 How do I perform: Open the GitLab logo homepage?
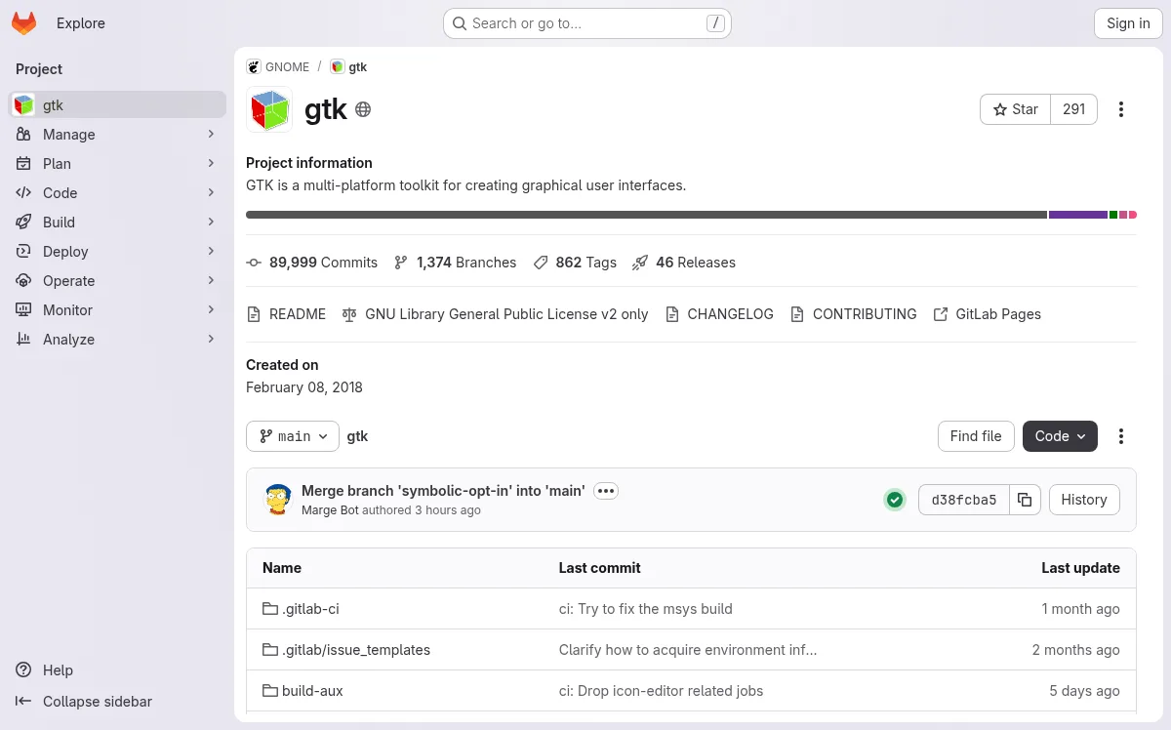23,23
